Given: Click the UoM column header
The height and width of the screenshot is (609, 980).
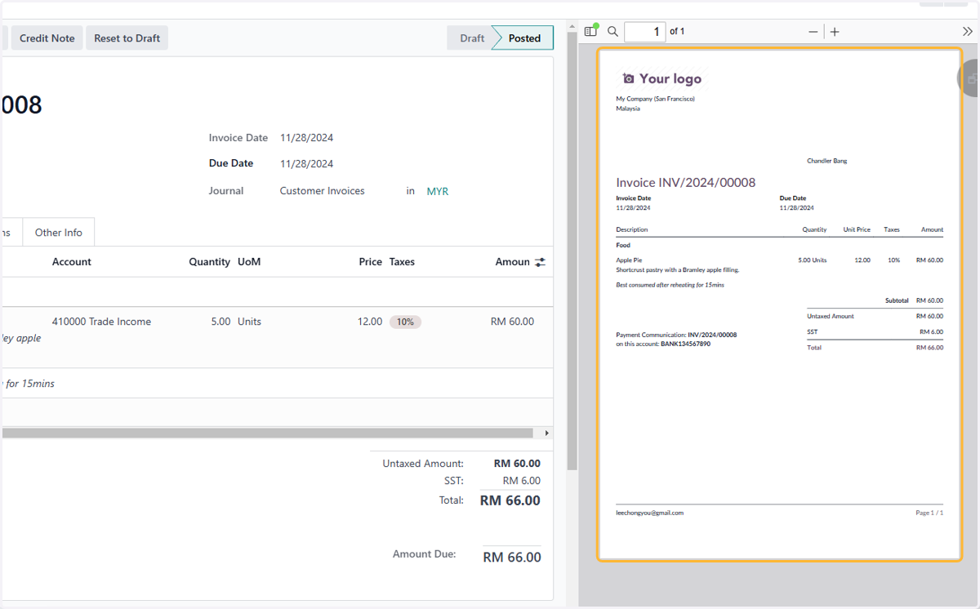Looking at the screenshot, I should 249,262.
